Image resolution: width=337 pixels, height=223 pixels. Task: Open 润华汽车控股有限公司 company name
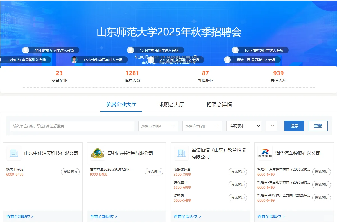298,153
